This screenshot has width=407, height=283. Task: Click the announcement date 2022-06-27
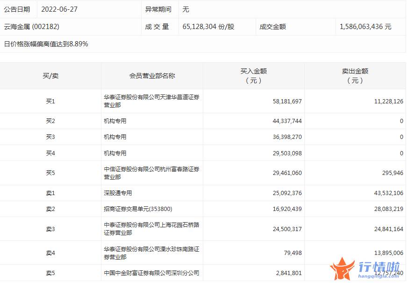[x=59, y=9]
